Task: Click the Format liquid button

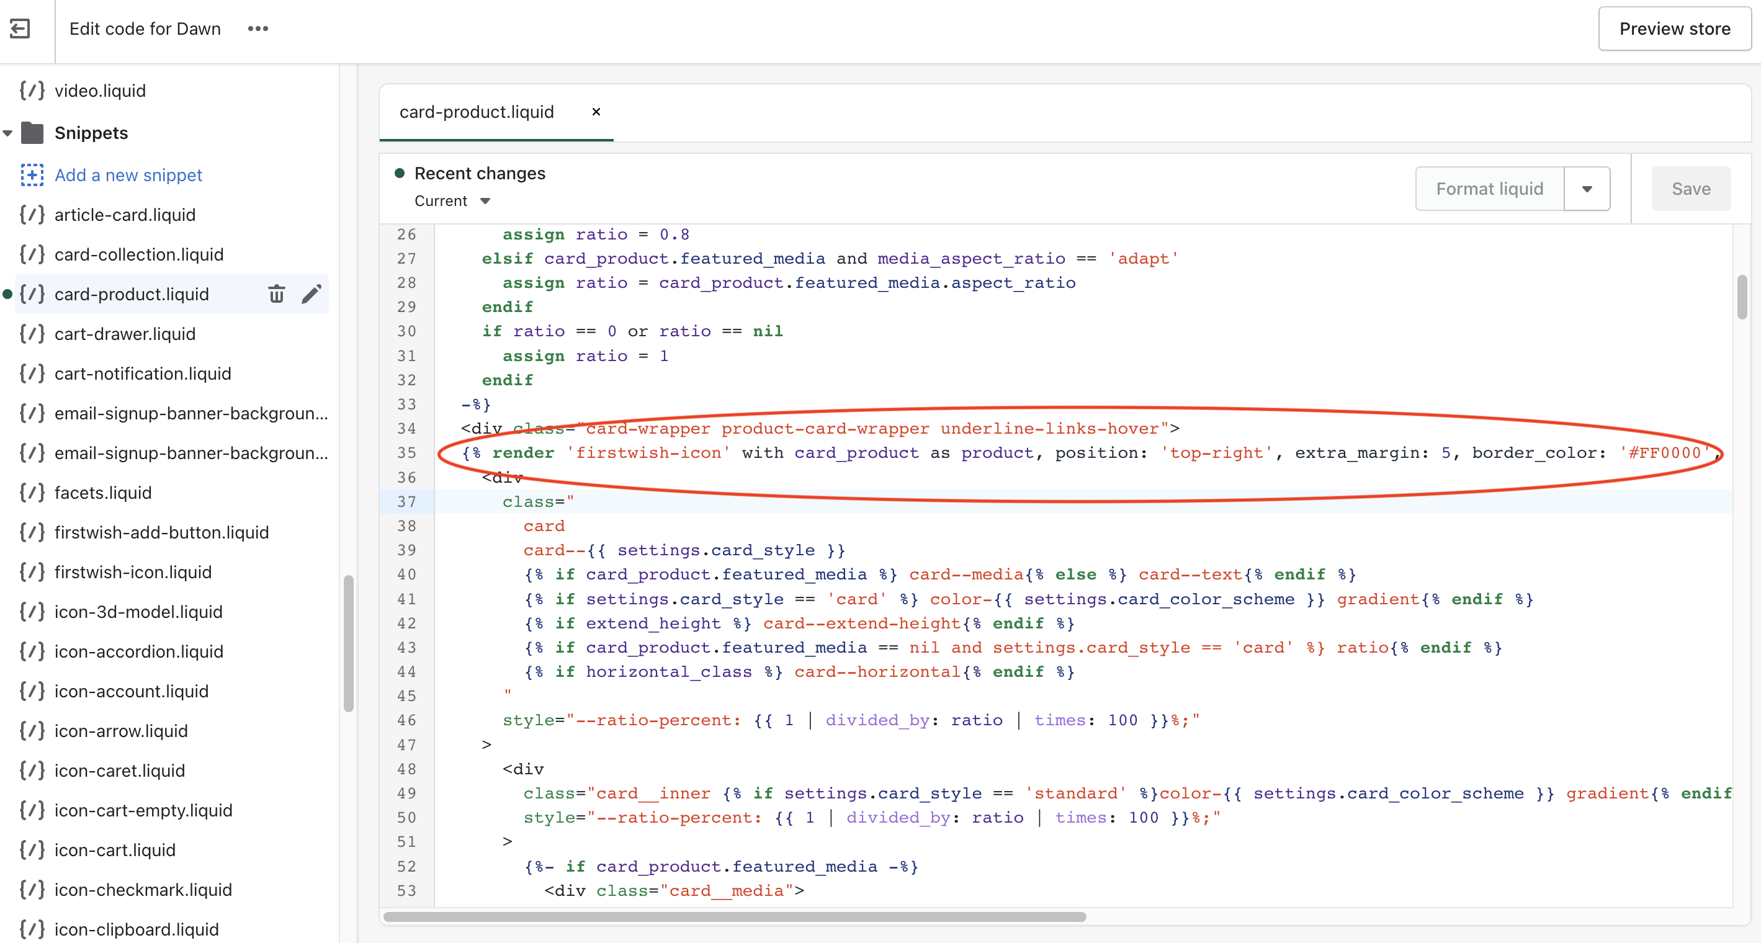Action: click(1489, 189)
